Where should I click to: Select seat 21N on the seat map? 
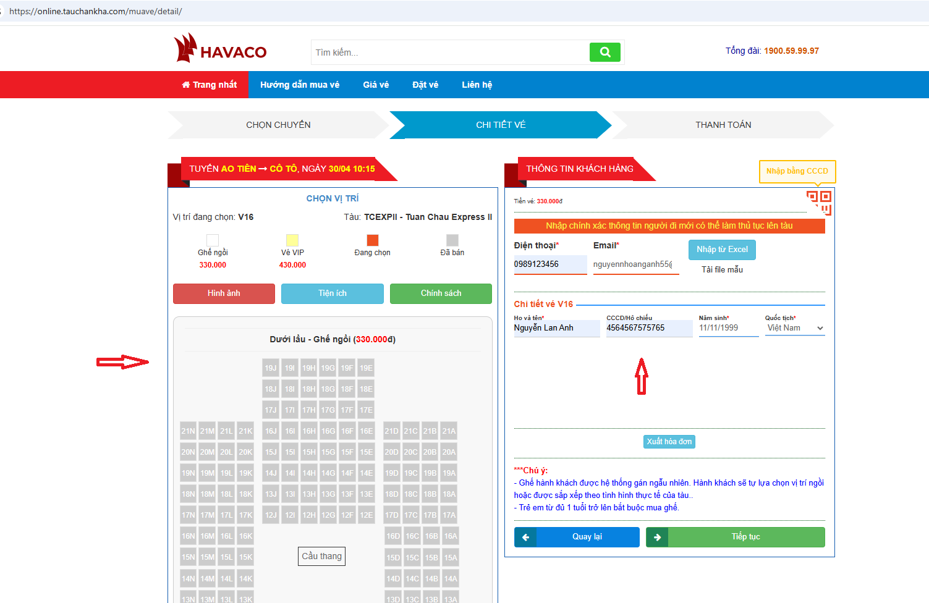[x=188, y=431]
